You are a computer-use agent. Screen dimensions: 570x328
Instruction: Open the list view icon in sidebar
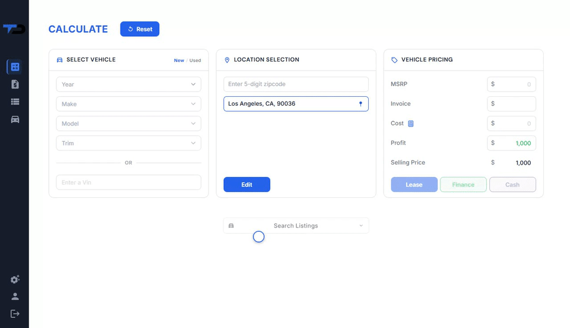point(15,102)
